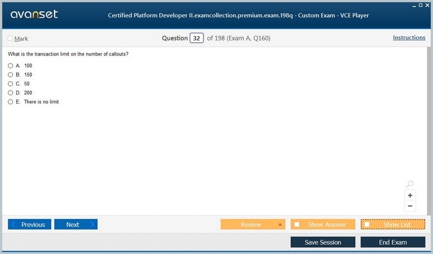The image size is (433, 254).
Task: Choose option C. 50
Action: coord(11,84)
